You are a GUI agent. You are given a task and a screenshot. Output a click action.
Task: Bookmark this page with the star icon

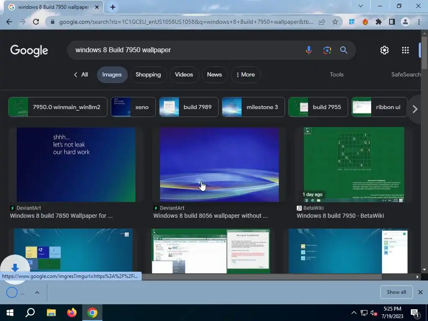[335, 22]
